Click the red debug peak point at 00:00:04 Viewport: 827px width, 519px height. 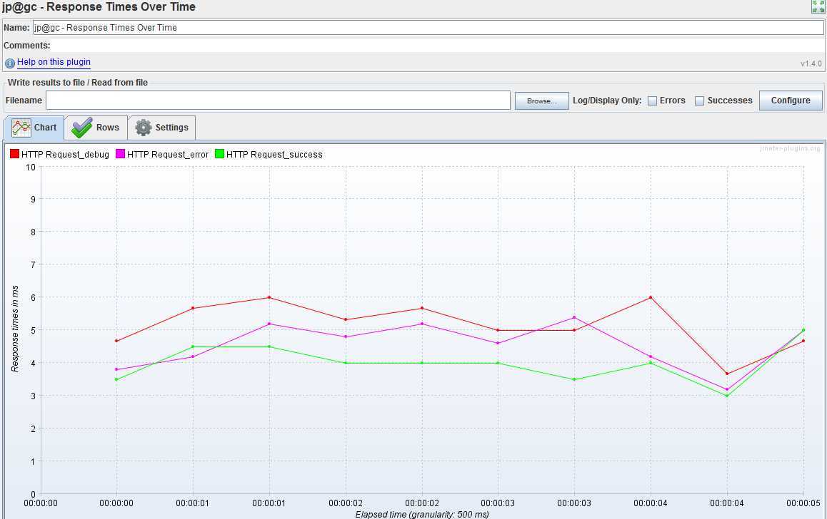tap(651, 297)
